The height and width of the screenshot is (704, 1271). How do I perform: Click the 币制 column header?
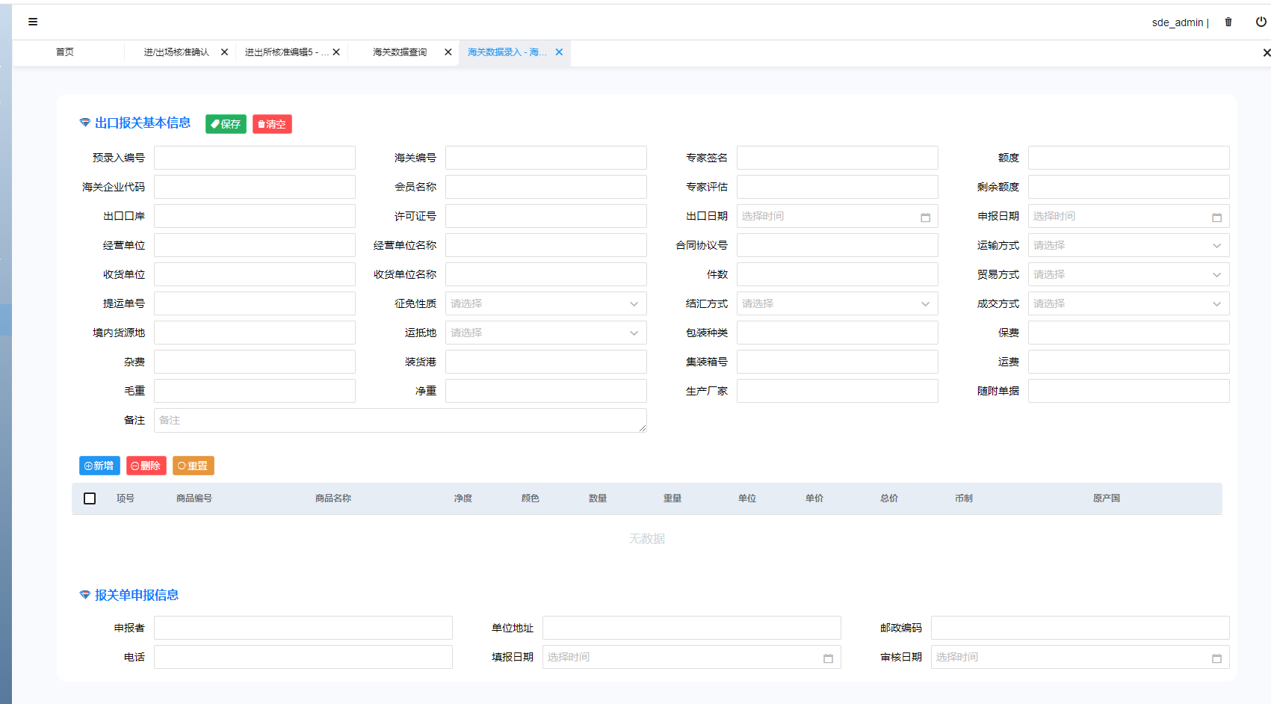[x=964, y=498]
